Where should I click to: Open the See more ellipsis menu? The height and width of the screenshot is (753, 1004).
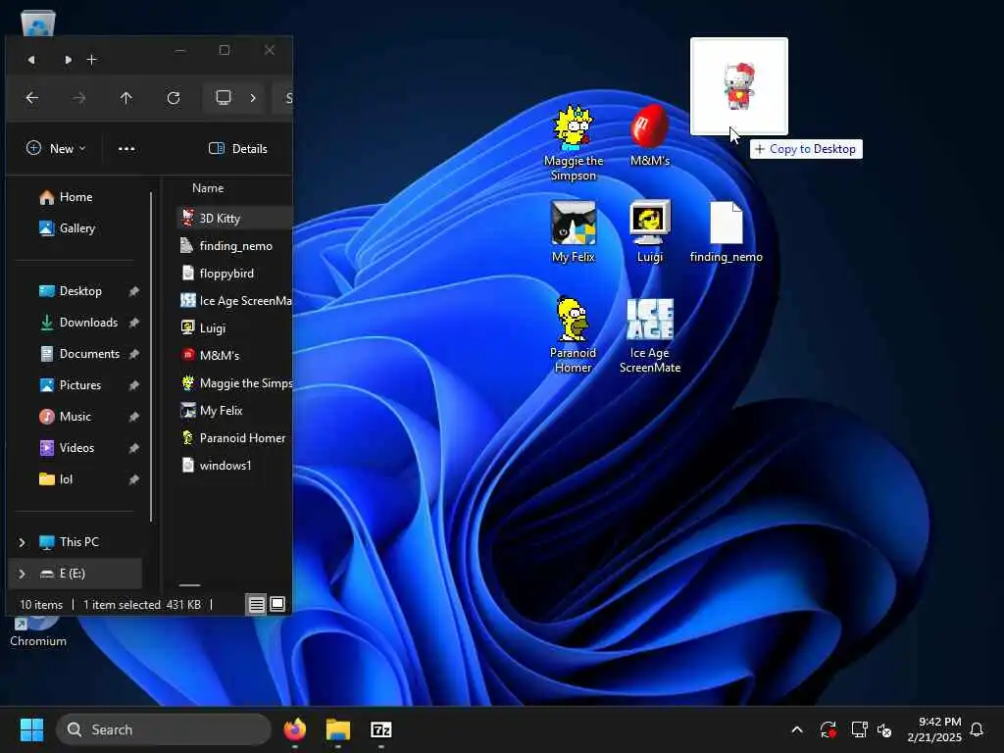(x=126, y=149)
